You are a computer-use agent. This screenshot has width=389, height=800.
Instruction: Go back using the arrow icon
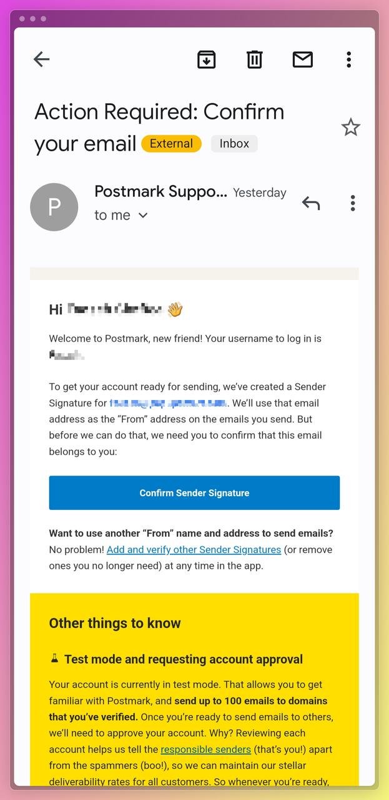click(41, 59)
